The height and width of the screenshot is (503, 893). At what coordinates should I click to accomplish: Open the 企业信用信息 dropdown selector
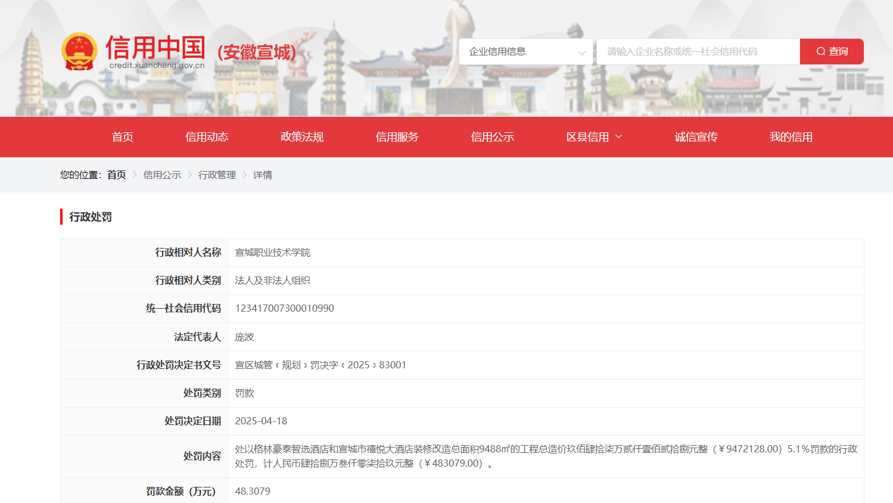coord(525,52)
